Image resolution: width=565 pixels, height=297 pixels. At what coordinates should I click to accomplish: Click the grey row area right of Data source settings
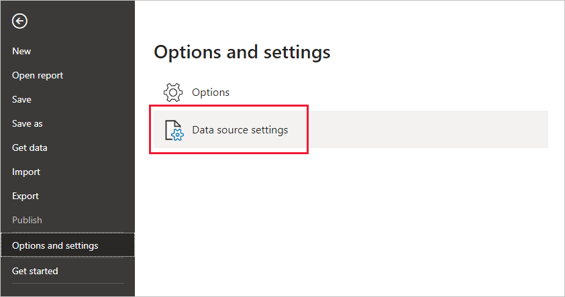pyautogui.click(x=429, y=129)
